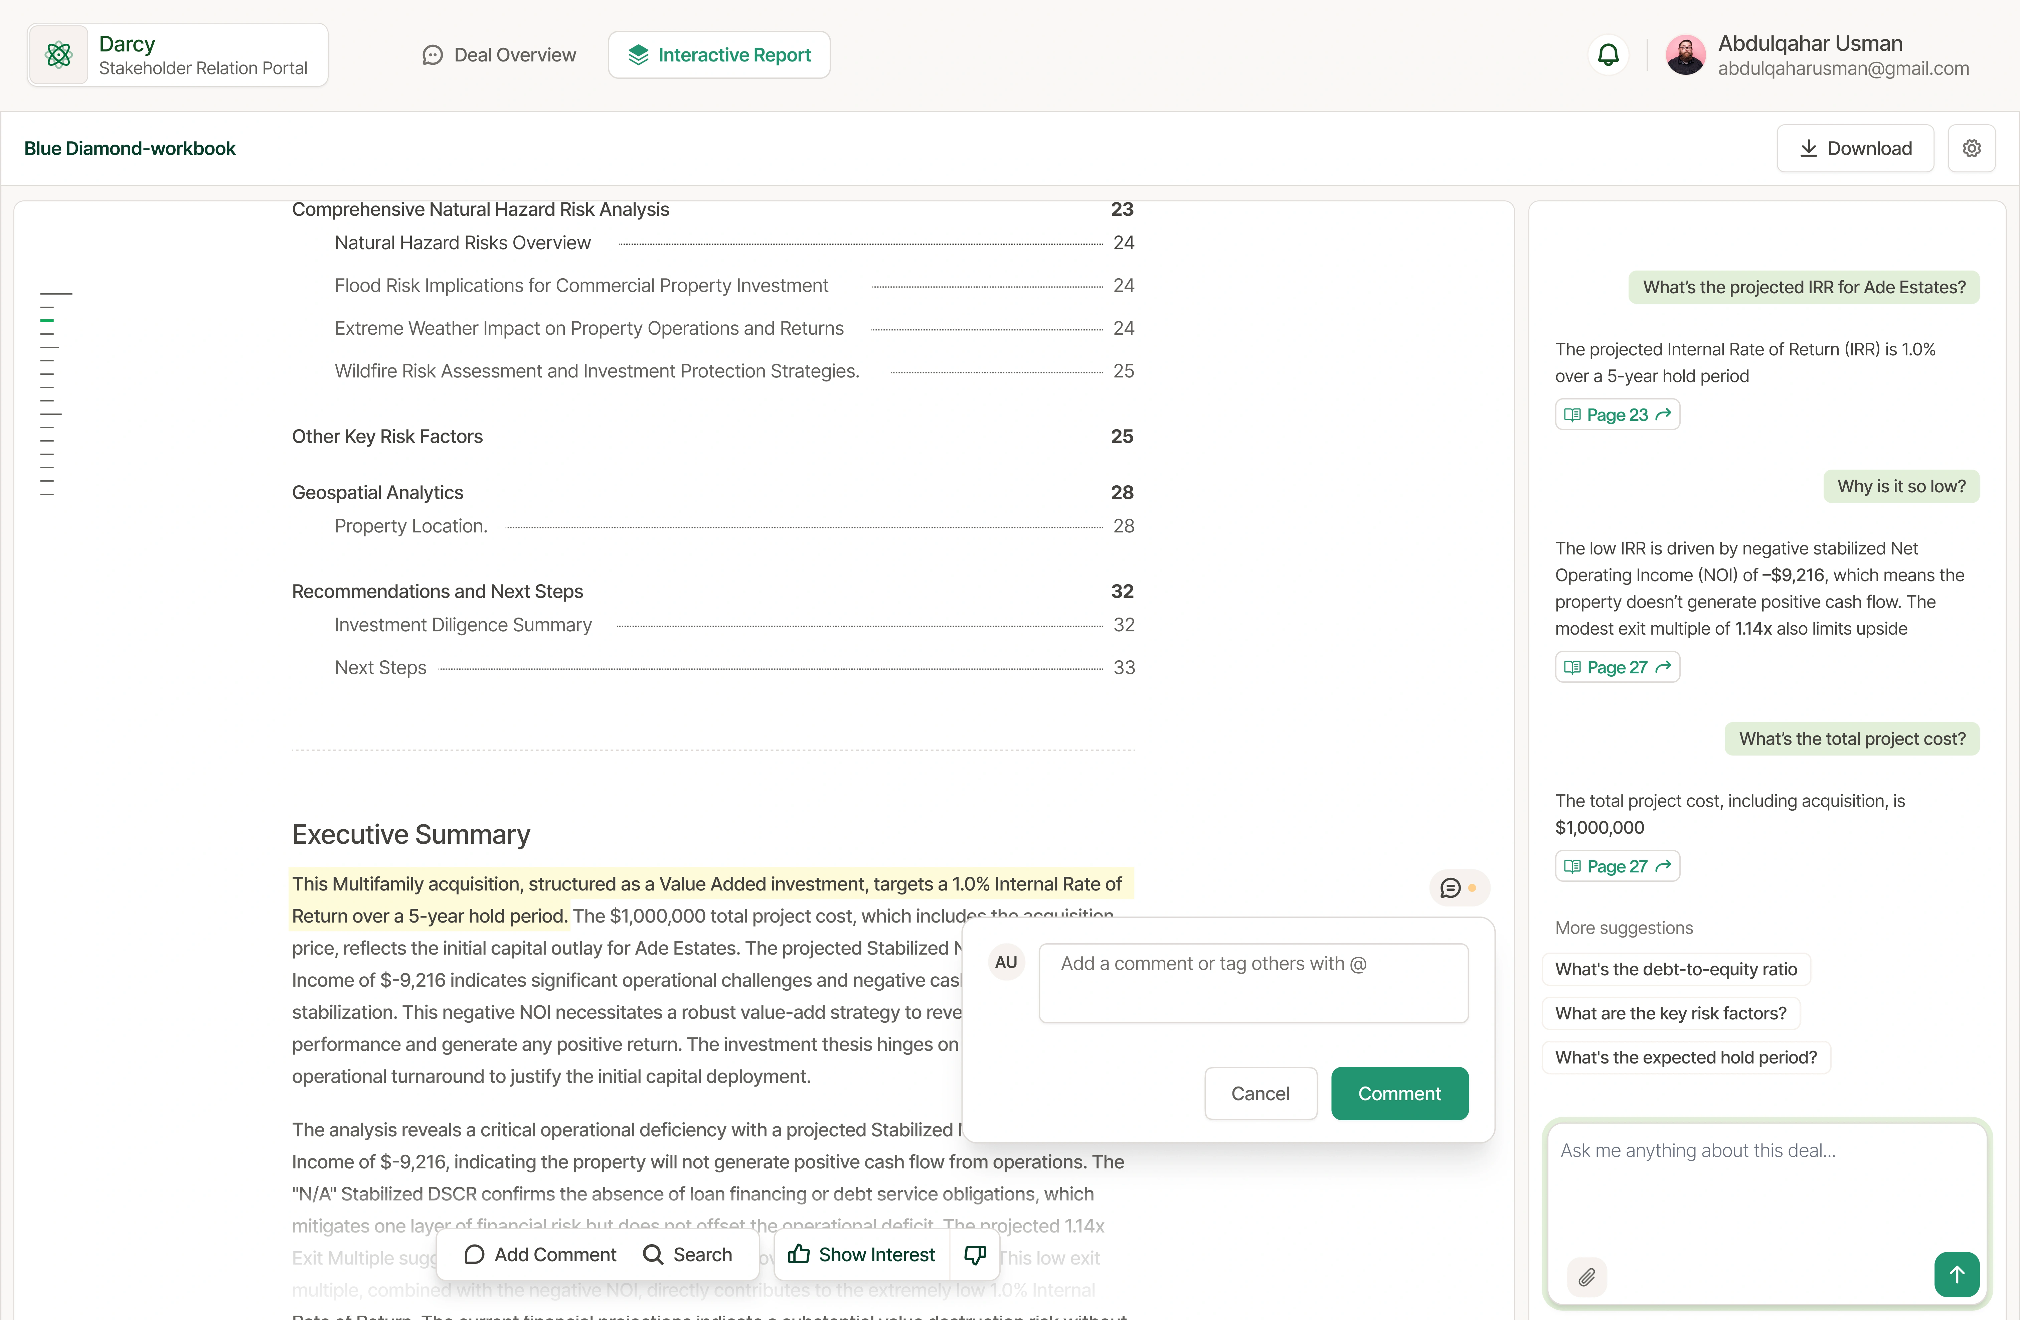Screen dimensions: 2020x1320
Task: Click Add Comment in floating toolbar
Action: 541,1255
